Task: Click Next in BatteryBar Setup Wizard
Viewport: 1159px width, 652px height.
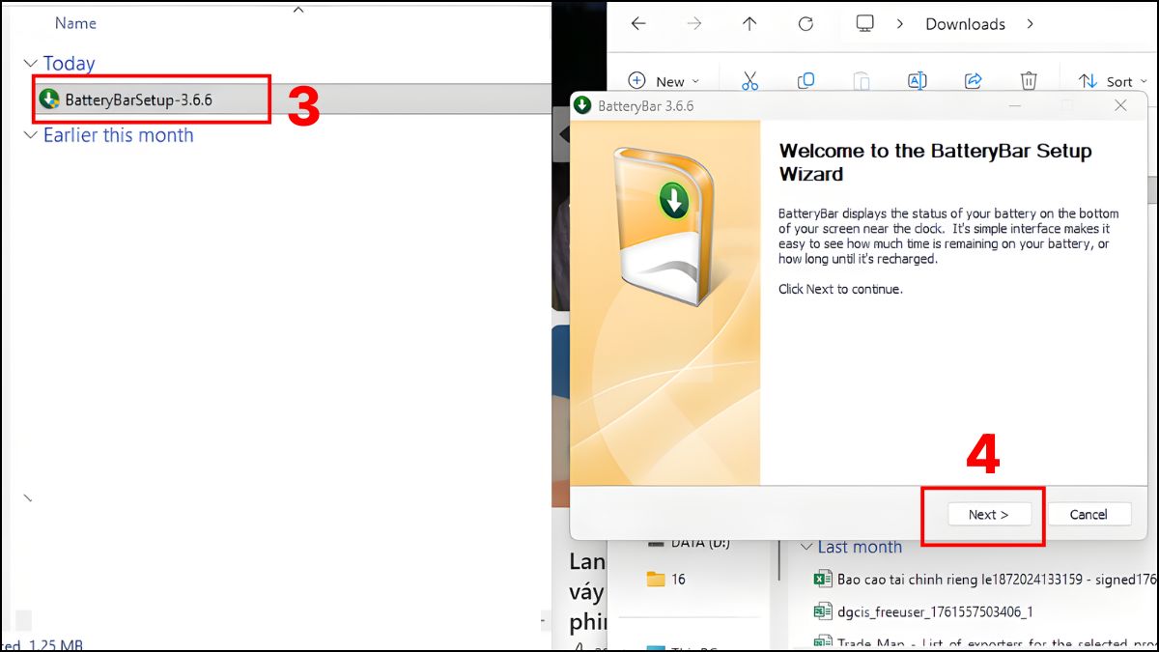Action: pos(988,515)
